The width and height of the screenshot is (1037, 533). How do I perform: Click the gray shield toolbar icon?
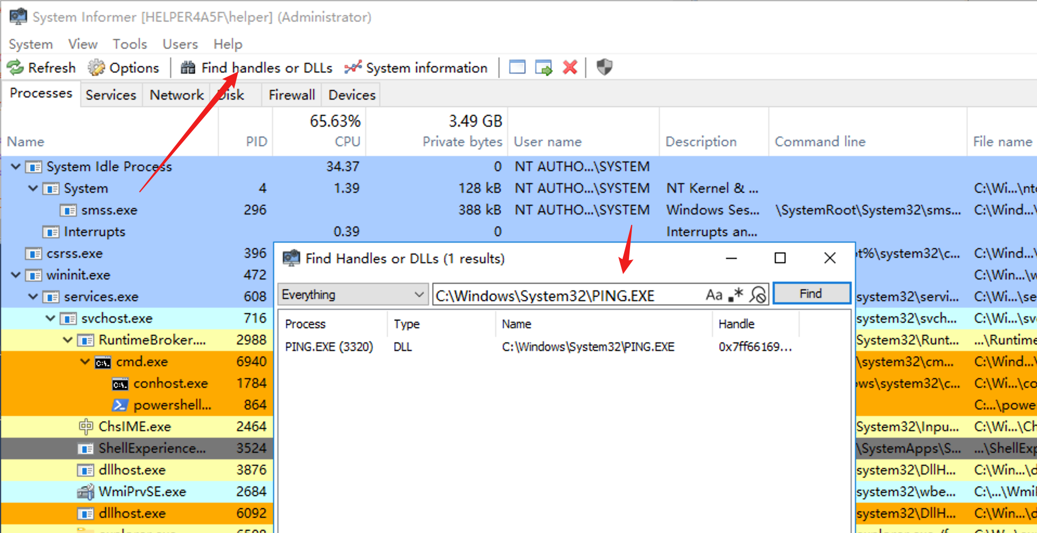coord(604,68)
